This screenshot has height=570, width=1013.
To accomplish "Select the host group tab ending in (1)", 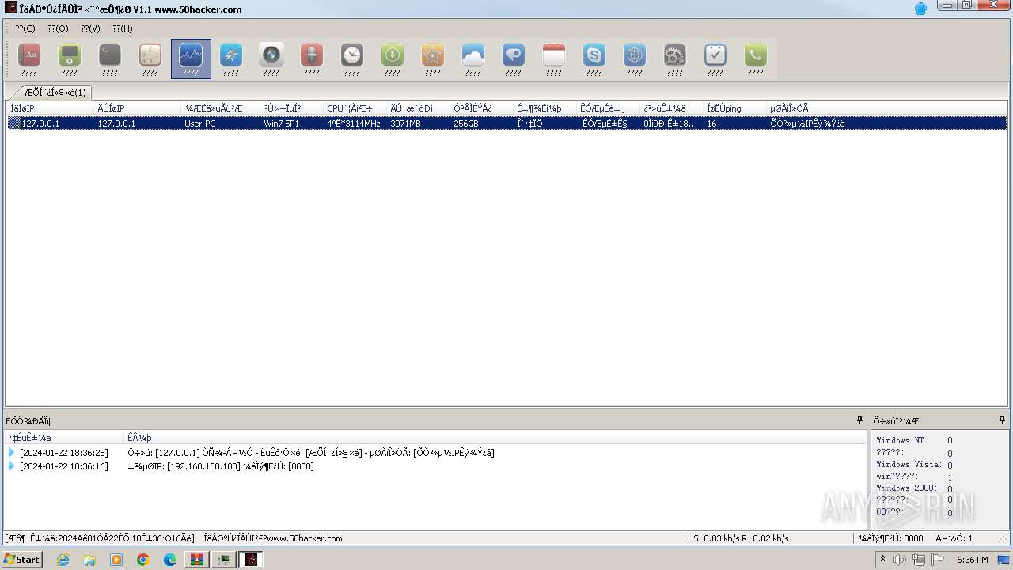I will pyautogui.click(x=52, y=93).
